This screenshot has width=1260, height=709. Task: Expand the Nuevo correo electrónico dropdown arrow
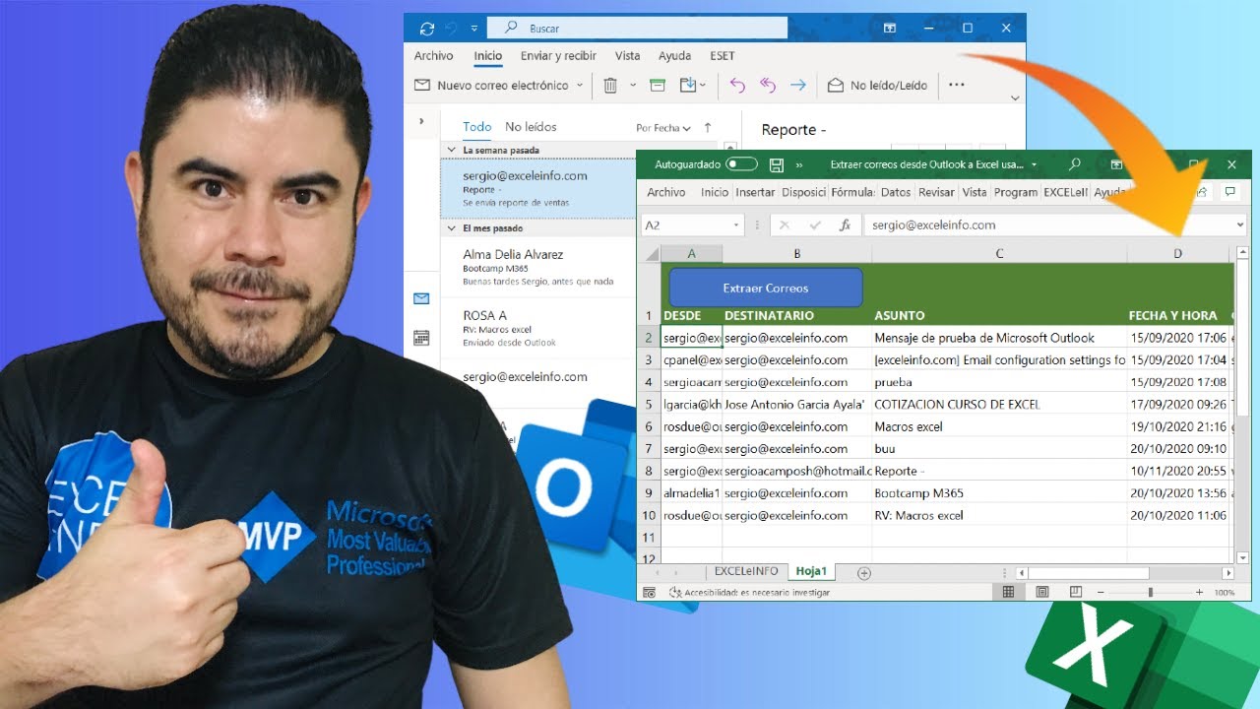(579, 86)
